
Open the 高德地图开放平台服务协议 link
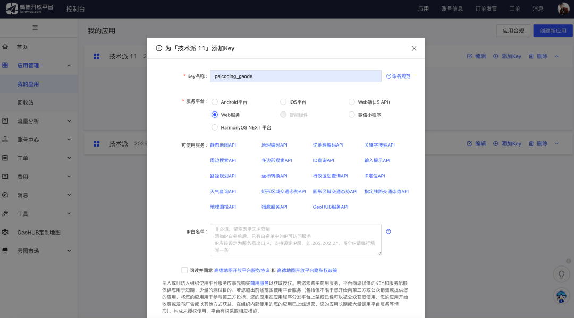[242, 270]
